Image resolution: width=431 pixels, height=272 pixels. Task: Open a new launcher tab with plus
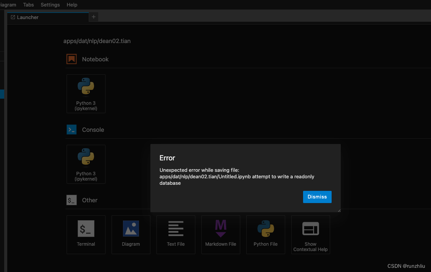[93, 17]
